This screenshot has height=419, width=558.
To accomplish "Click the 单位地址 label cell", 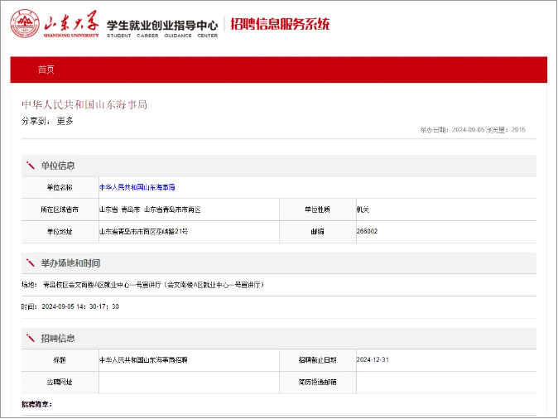I will (60, 232).
